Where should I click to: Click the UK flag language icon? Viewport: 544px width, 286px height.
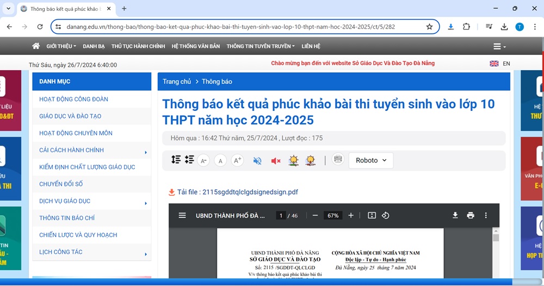[494, 64]
